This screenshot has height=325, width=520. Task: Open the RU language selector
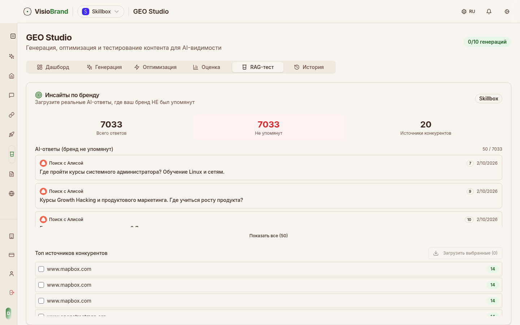pos(468,12)
